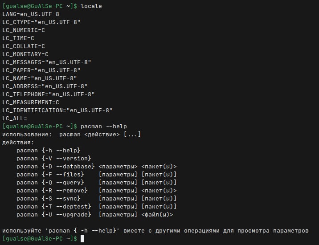Screen dimensions: 319x245
Task: Click the LC_IDENTIFICATION locale line
Action: pos(57,110)
